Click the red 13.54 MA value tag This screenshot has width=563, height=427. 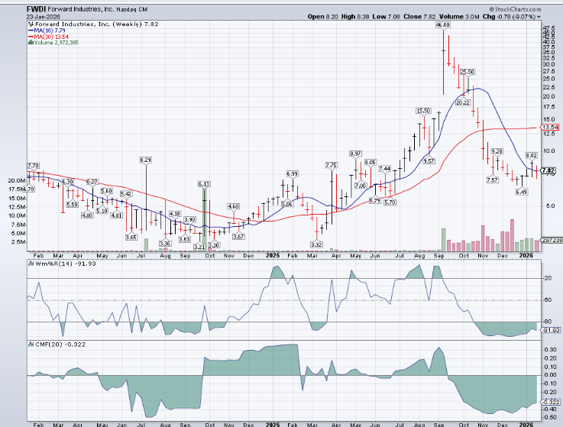coord(549,127)
